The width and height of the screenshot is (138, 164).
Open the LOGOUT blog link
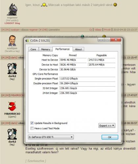pyautogui.click(x=12, y=23)
